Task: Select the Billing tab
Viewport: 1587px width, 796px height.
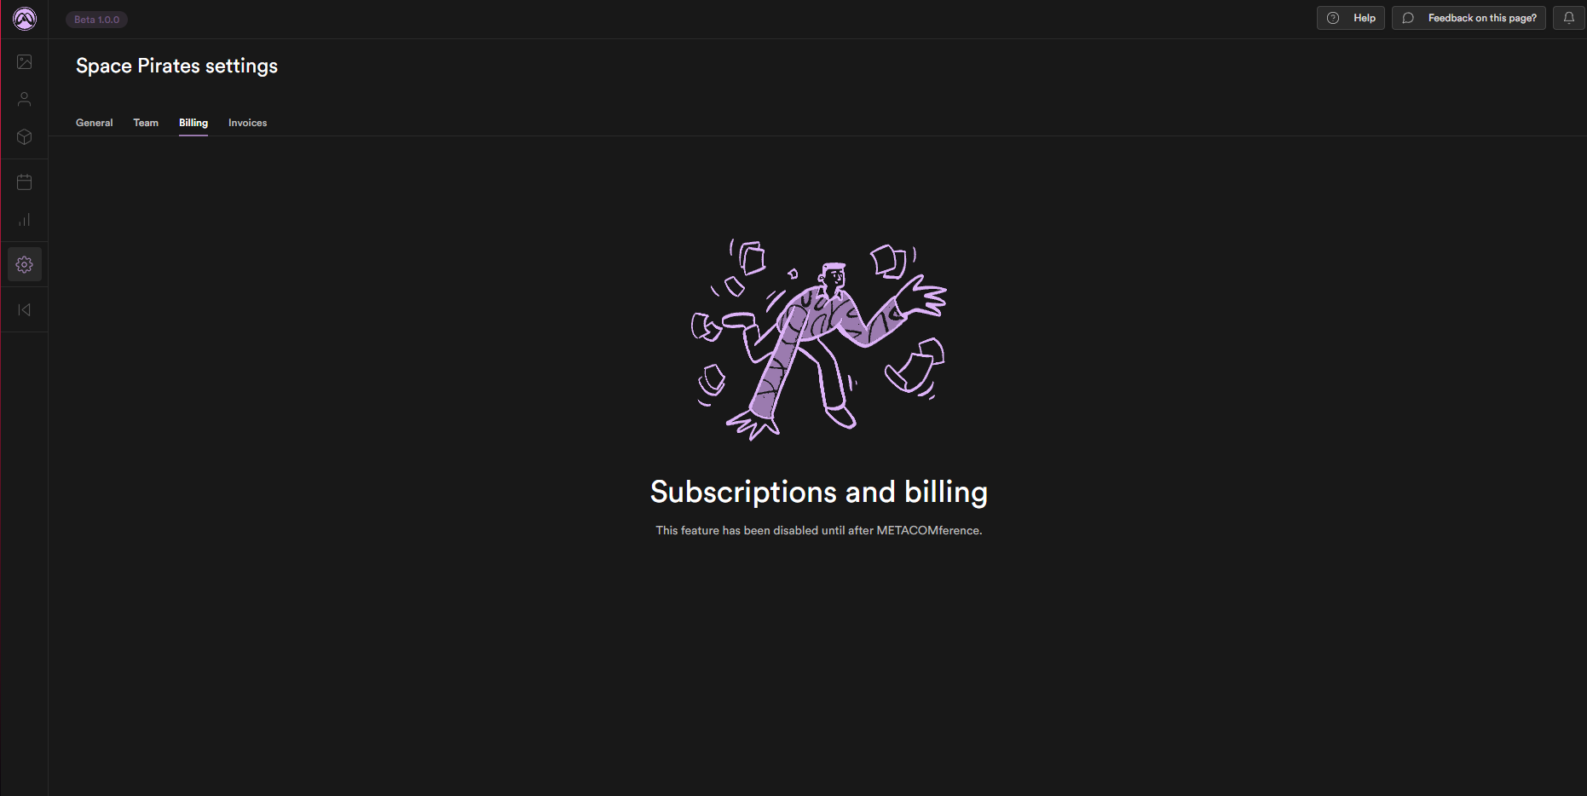Action: 193,123
